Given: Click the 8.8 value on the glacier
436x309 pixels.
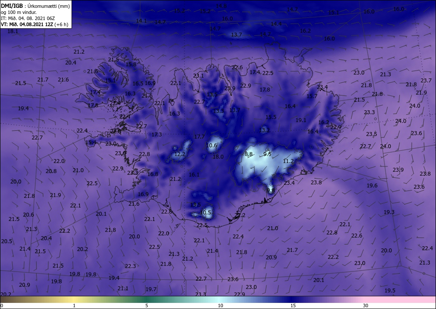Looking at the screenshot, I should [x=249, y=154].
